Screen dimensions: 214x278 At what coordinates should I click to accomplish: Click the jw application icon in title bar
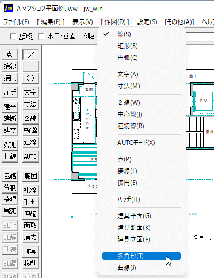coord(9,8)
